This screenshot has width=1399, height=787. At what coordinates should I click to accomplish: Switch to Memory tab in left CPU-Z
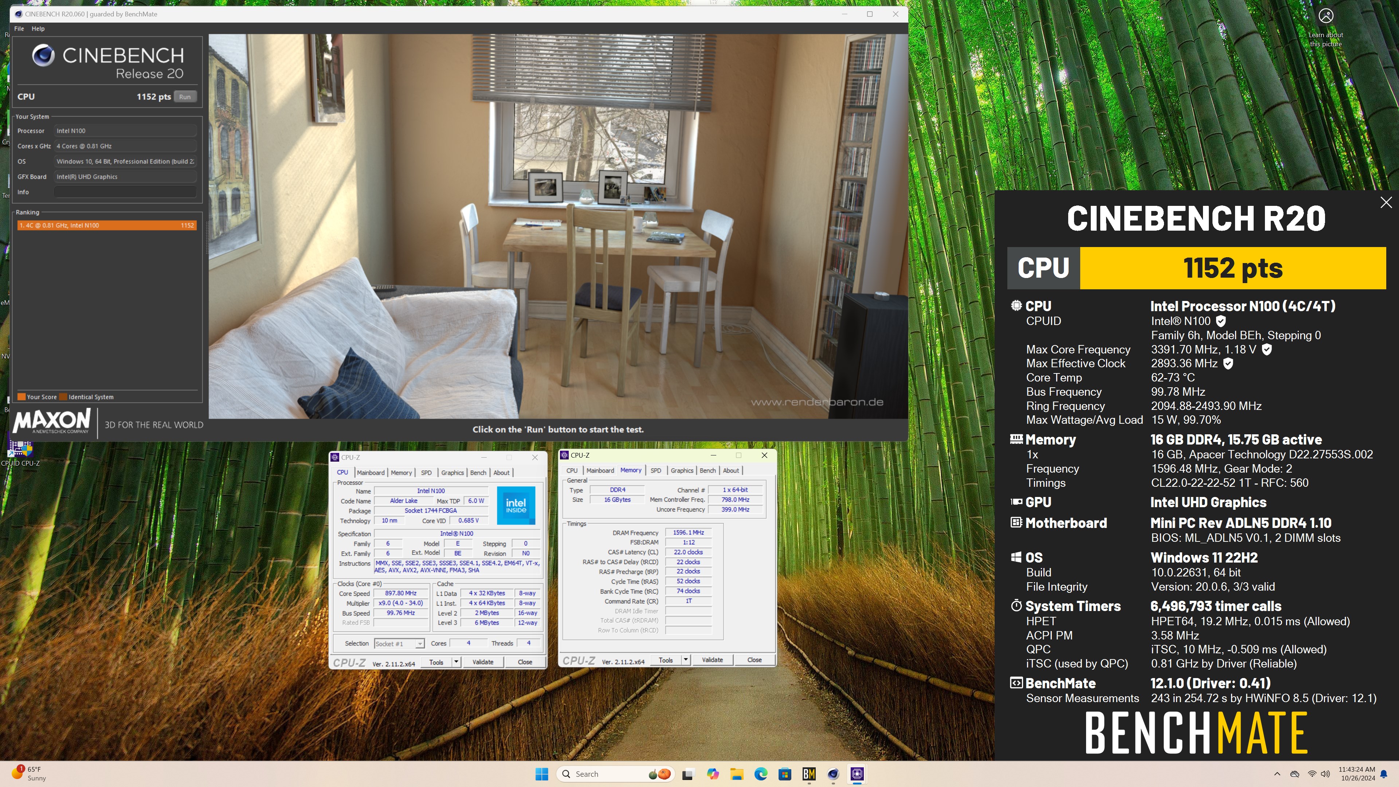(401, 473)
